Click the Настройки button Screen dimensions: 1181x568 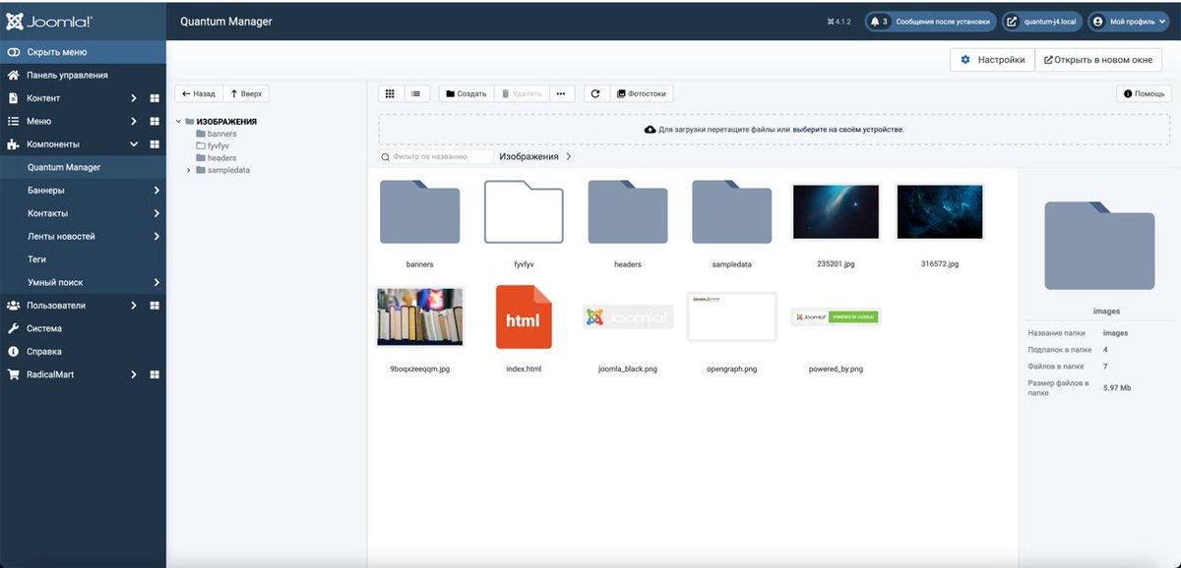click(x=992, y=60)
